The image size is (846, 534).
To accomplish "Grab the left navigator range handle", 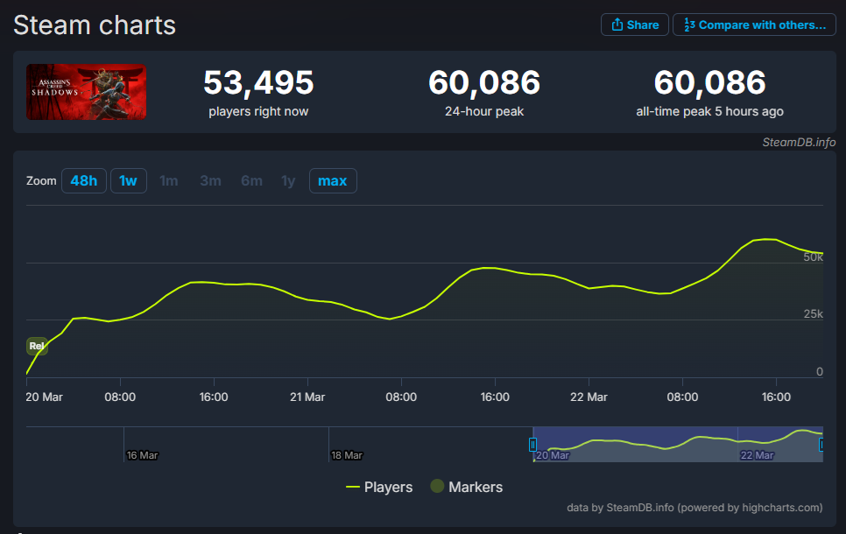I will point(532,445).
